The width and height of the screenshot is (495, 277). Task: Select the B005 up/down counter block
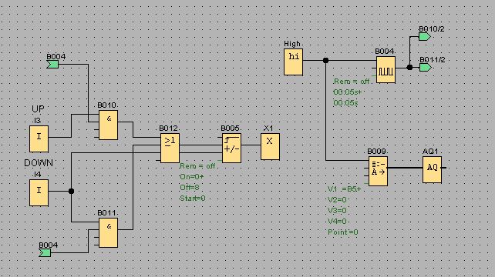coord(232,148)
